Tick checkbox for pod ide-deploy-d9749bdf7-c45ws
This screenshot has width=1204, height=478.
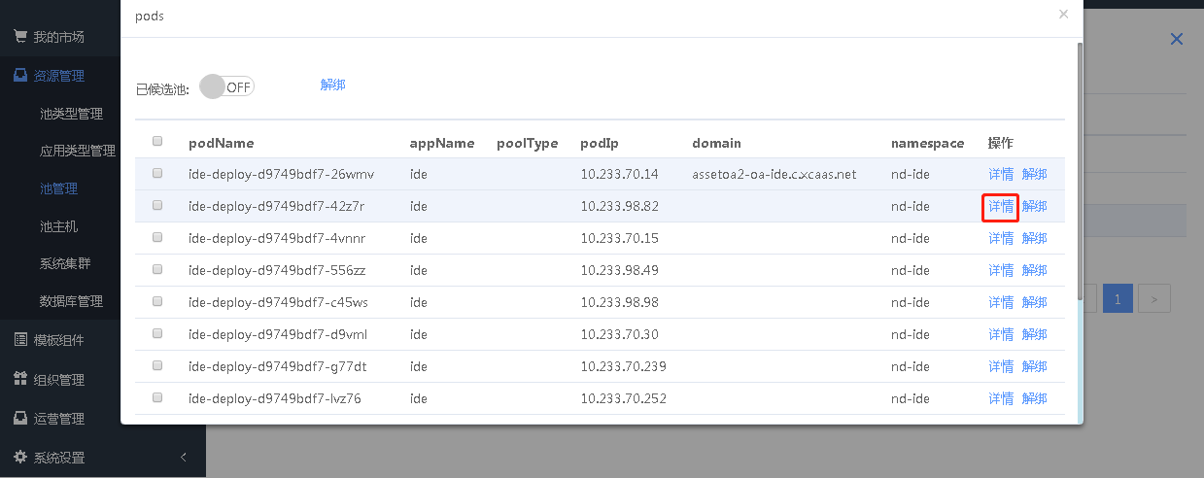157,302
